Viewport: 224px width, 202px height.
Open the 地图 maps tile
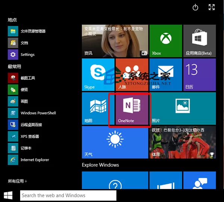98,108
